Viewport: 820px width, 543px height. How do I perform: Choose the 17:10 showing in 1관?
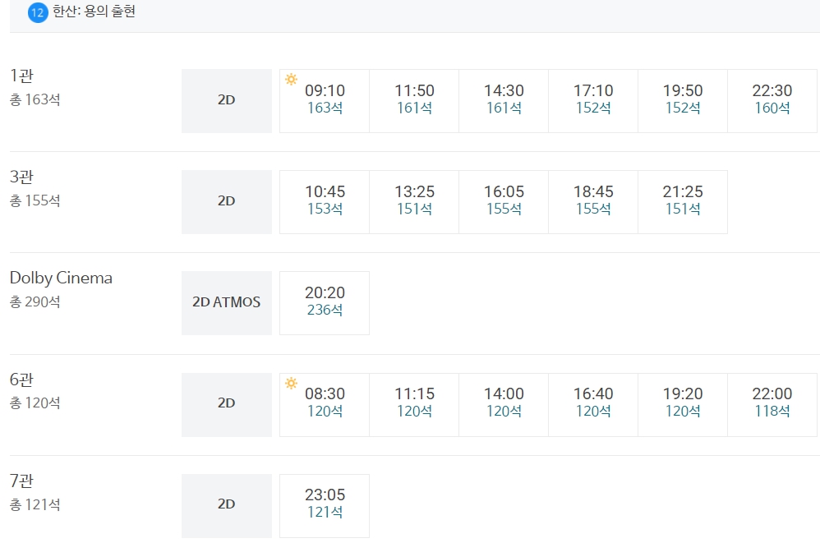pos(593,101)
